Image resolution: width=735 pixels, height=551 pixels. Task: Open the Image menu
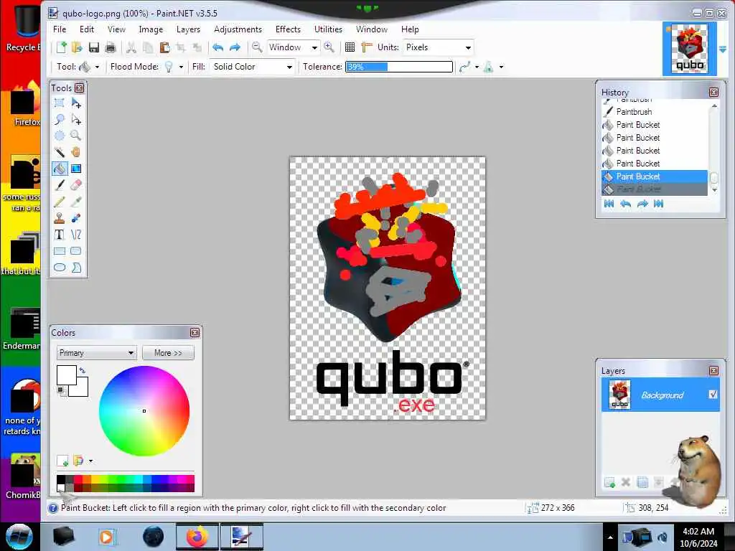151,29
